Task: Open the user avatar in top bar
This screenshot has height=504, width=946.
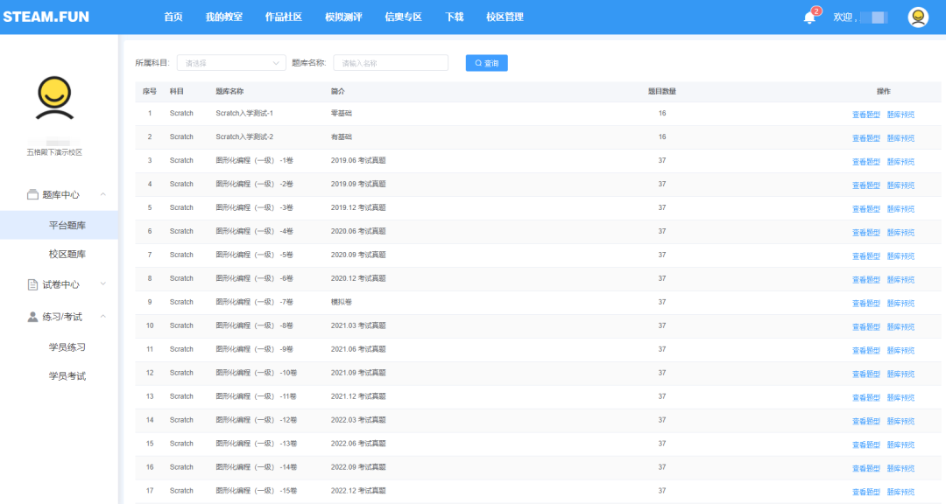Action: point(918,17)
